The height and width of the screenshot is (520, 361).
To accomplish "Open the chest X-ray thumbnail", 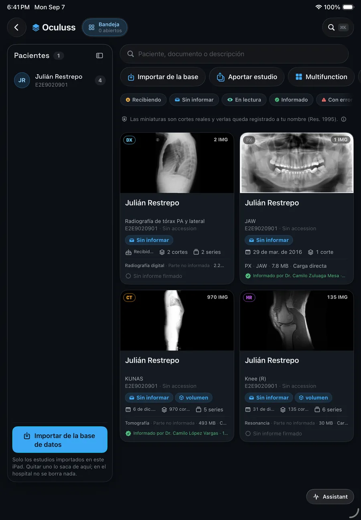I will [x=177, y=163].
